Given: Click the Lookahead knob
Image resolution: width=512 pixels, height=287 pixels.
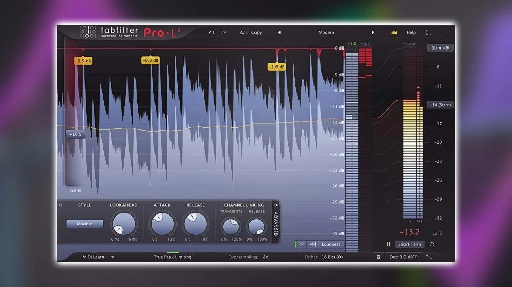Looking at the screenshot, I should (124, 224).
